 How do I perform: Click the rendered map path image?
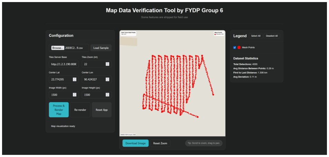click(x=173, y=83)
